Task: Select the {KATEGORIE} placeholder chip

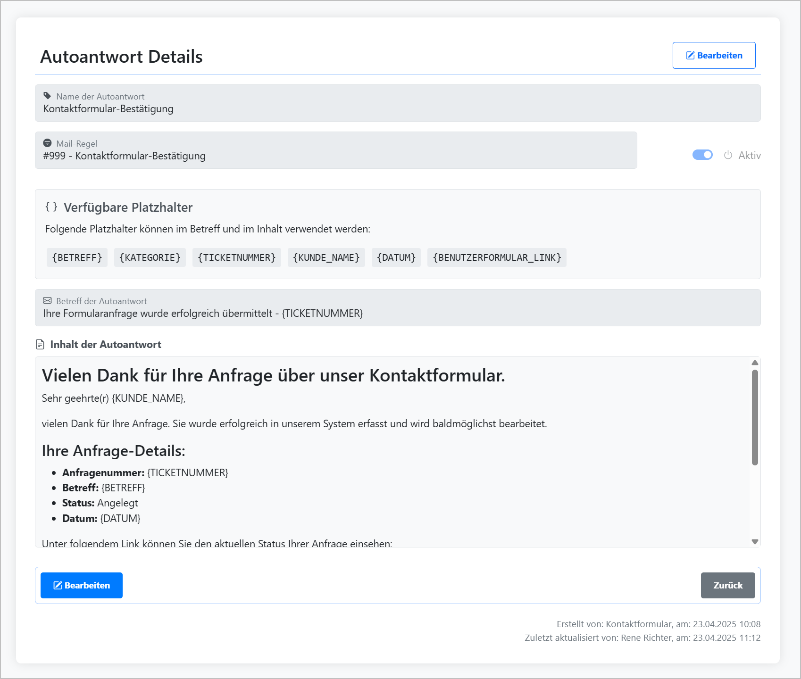Action: (x=150, y=257)
